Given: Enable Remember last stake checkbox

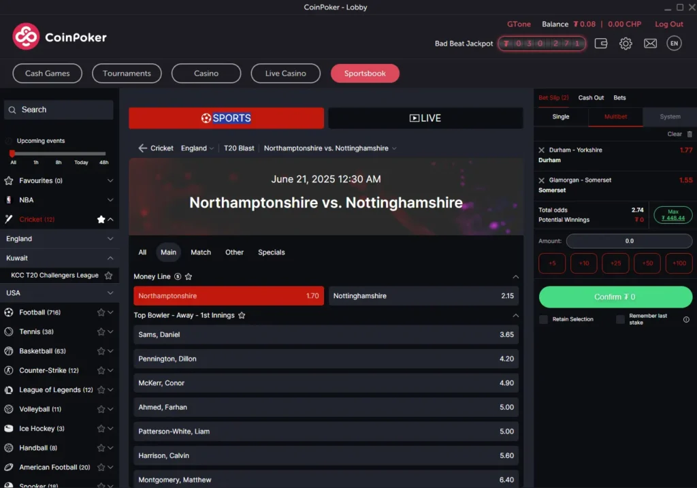Looking at the screenshot, I should tap(620, 319).
